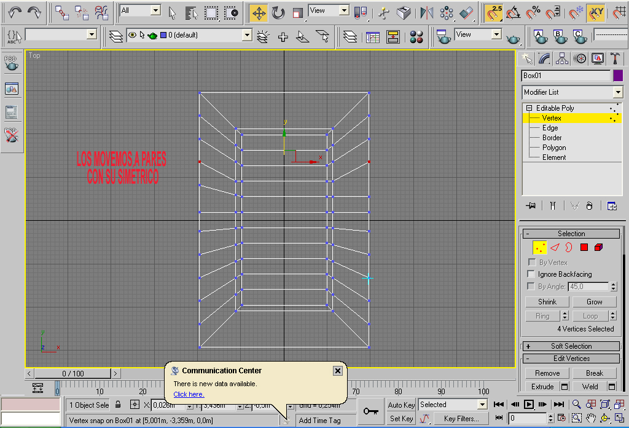Enable the Ignore Backfacing checkbox
Image resolution: width=629 pixels, height=428 pixels.
(x=531, y=274)
